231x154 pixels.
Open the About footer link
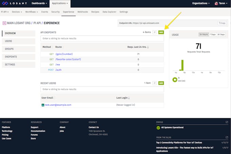pyautogui.click(x=63, y=127)
